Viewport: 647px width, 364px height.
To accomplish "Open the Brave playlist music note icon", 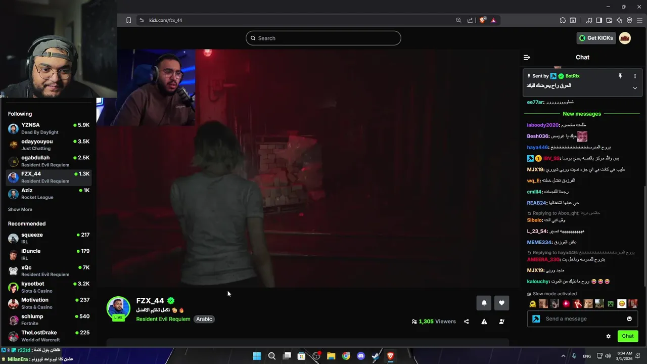I will (589, 20).
